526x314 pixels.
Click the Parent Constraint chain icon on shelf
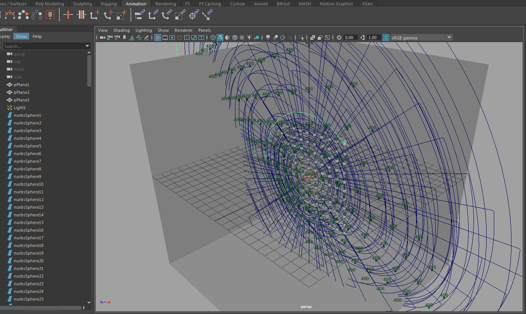pos(140,15)
